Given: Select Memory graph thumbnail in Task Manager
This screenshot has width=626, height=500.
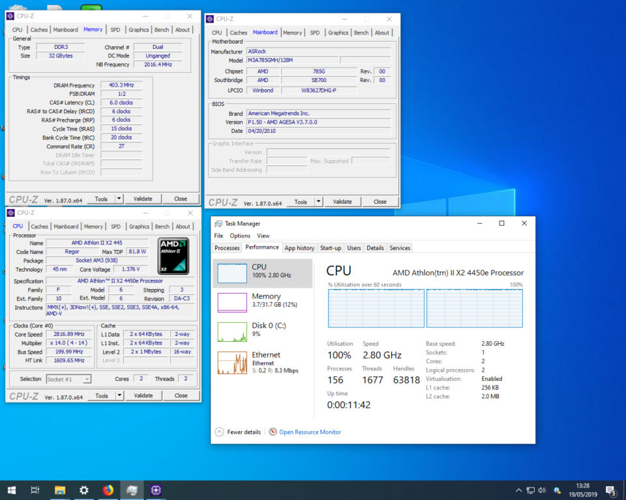Looking at the screenshot, I should point(232,303).
